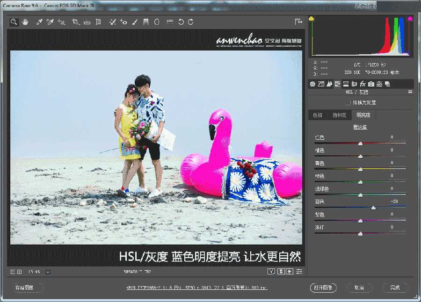Image resolution: width=421 pixels, height=302 pixels.
Task: Select the Zoom tool
Action: point(14,22)
